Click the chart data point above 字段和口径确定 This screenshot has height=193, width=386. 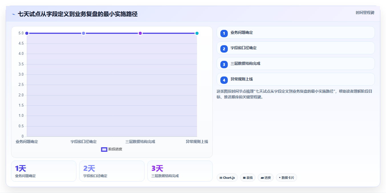84,33
